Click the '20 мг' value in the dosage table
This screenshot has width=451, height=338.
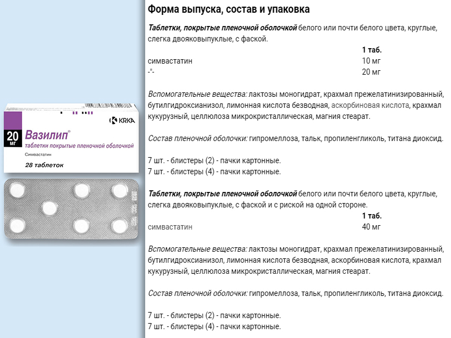pyautogui.click(x=371, y=72)
